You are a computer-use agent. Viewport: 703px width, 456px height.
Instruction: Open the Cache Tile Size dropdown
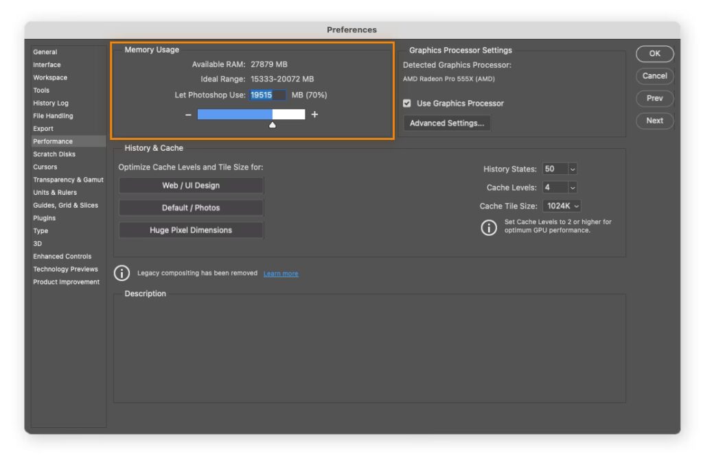pos(563,206)
